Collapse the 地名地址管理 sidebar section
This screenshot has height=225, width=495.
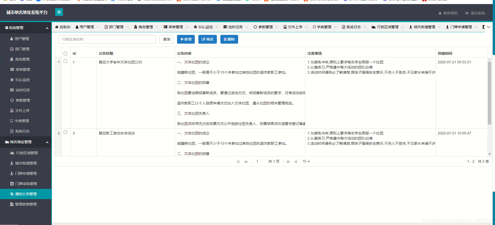(x=26, y=142)
